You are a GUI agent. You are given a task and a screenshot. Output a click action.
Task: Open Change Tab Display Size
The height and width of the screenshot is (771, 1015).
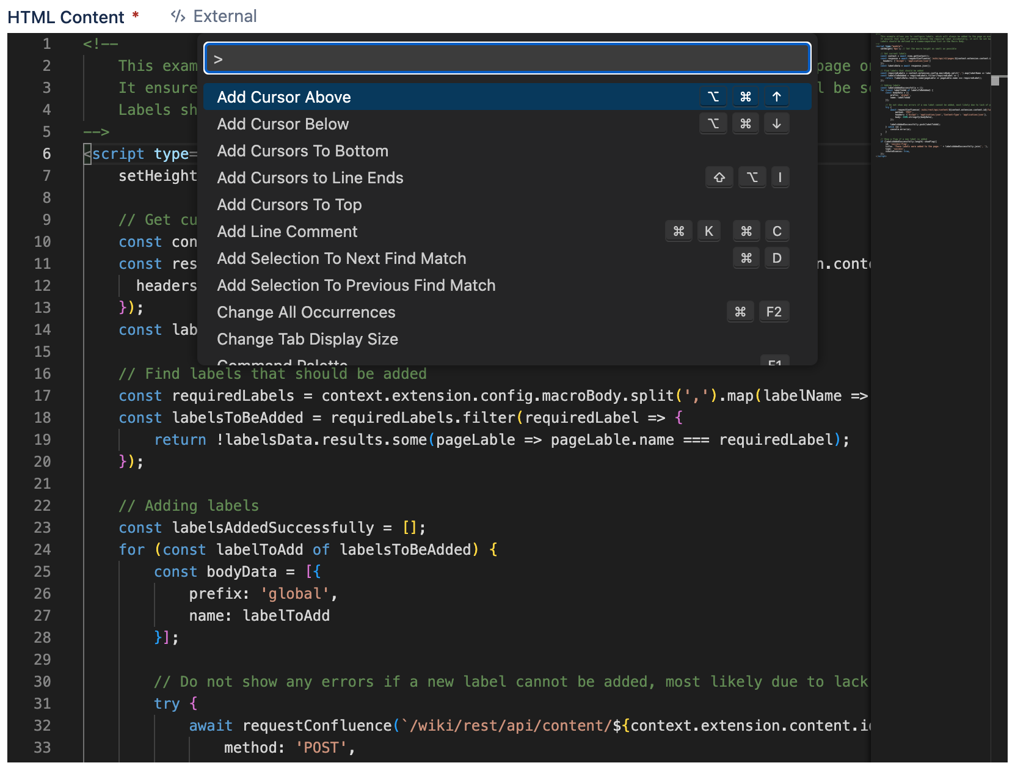click(x=307, y=339)
